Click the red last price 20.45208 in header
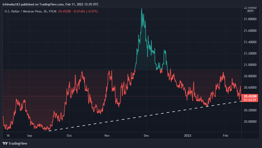 coord(65,11)
